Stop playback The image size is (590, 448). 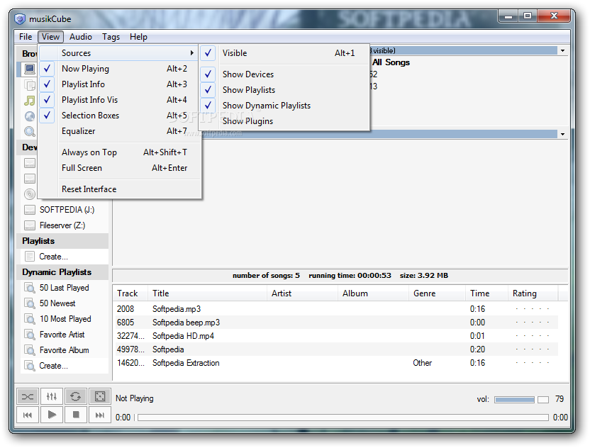pos(76,415)
